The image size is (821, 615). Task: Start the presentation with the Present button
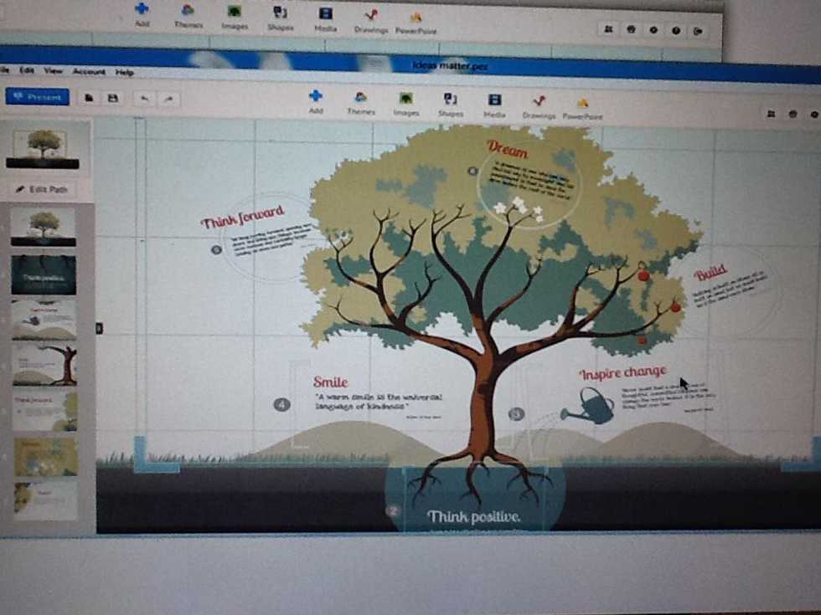click(38, 97)
